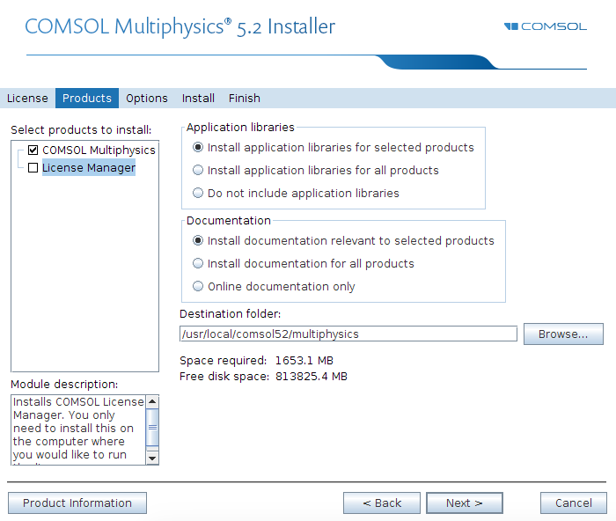Cancel the installation
The width and height of the screenshot is (616, 521).
[x=574, y=503]
